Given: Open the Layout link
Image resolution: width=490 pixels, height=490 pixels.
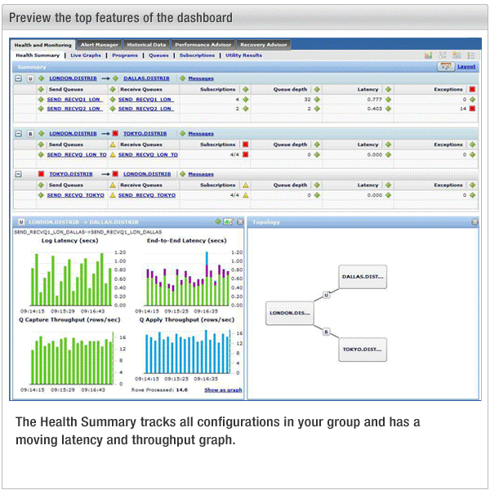Looking at the screenshot, I should click(x=466, y=67).
